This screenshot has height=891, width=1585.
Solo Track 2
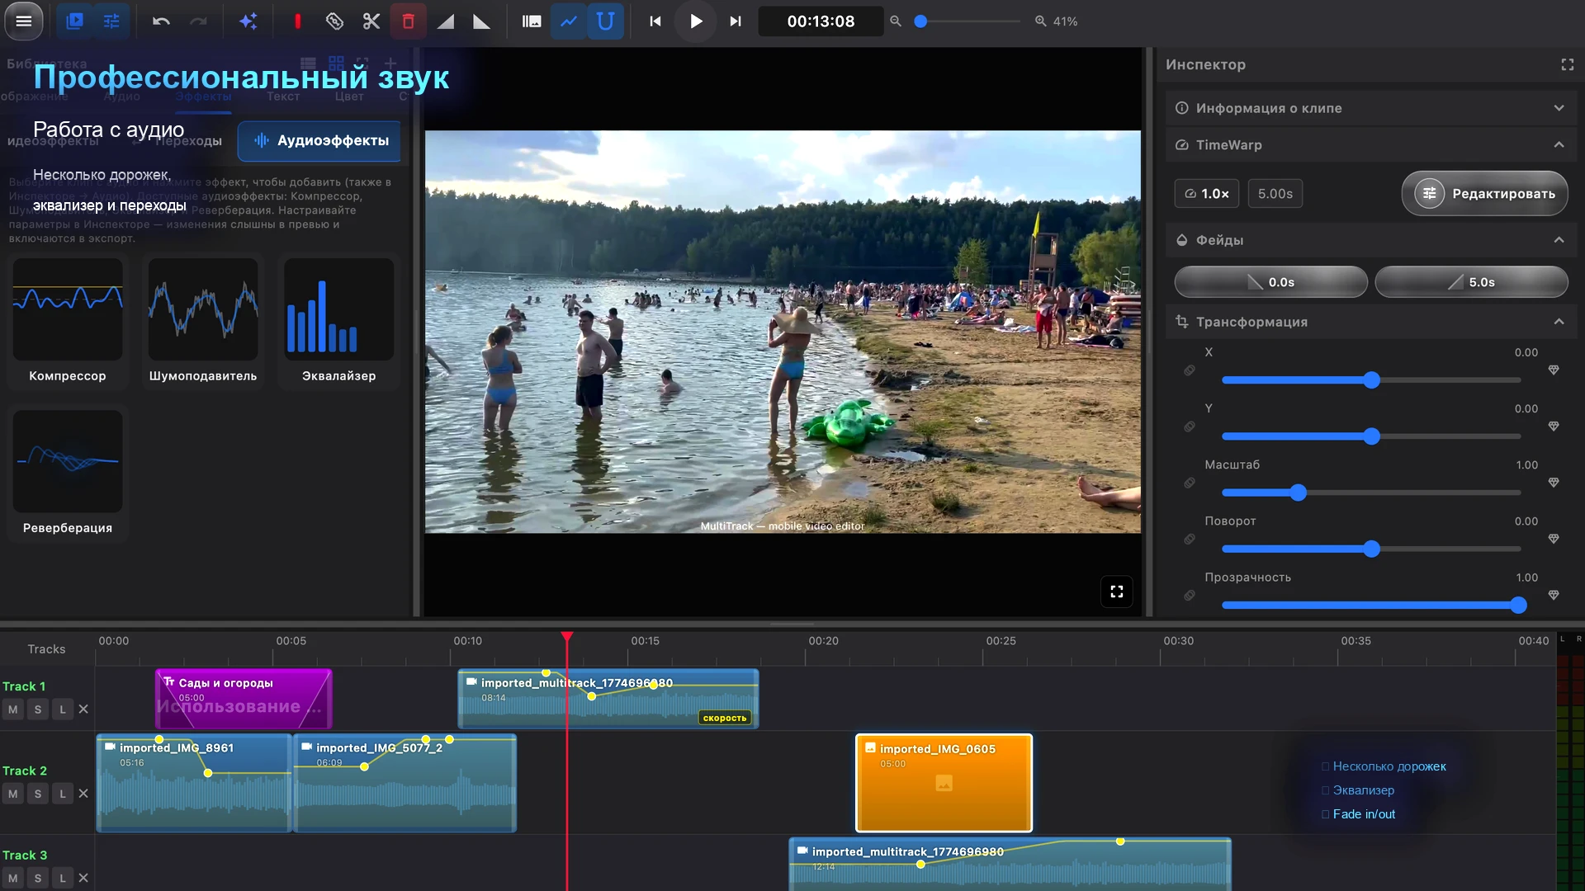click(x=38, y=794)
